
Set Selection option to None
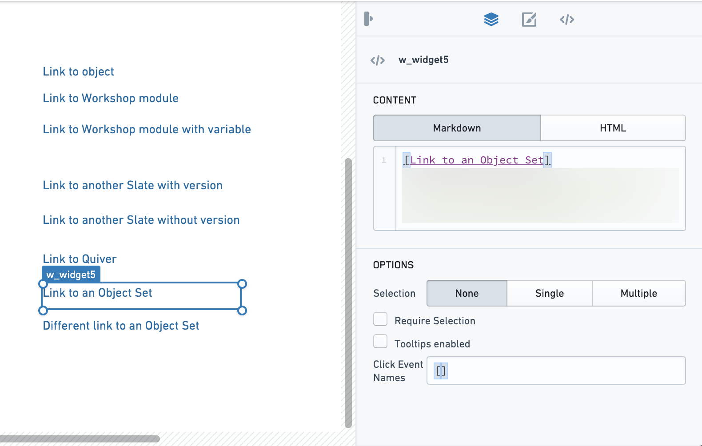point(467,293)
